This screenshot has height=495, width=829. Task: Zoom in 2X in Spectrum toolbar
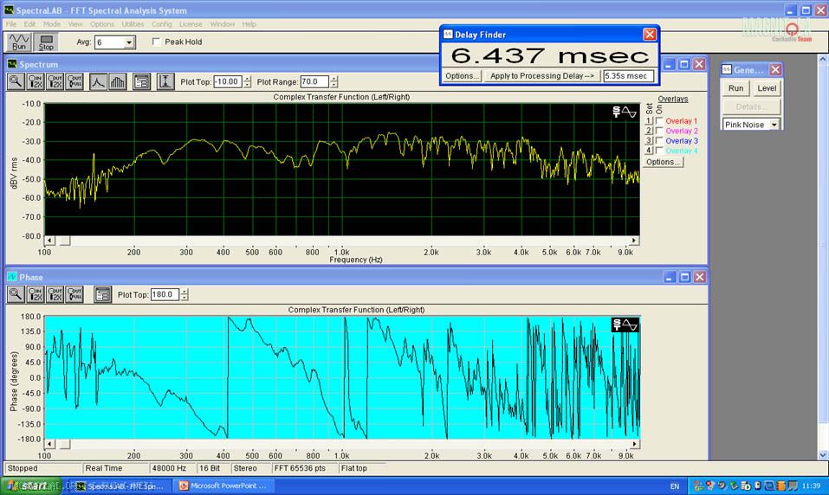pyautogui.click(x=36, y=81)
